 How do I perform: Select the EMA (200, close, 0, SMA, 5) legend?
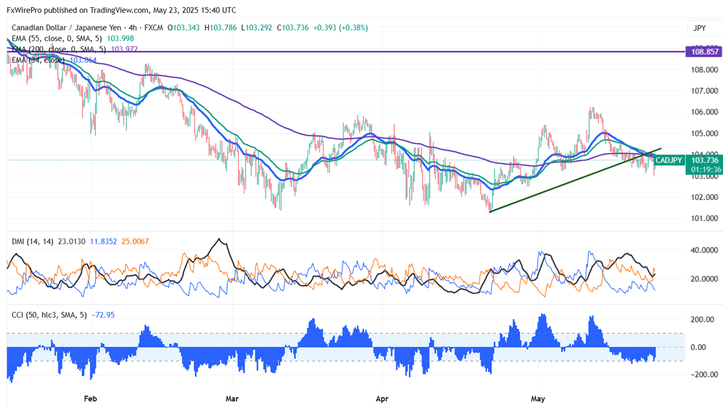coord(59,50)
